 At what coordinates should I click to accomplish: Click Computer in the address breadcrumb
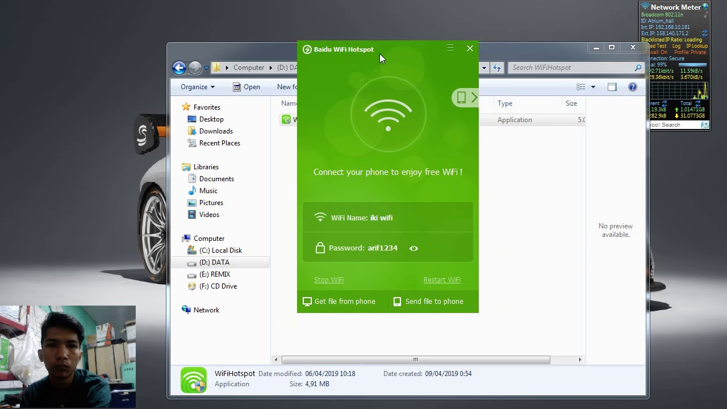tap(249, 68)
